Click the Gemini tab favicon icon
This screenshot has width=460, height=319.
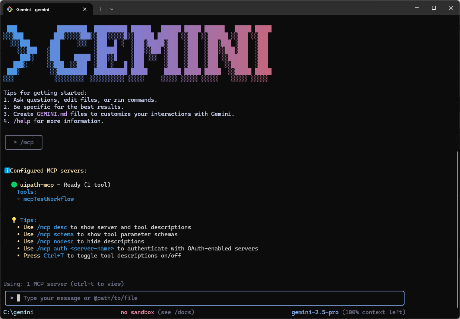click(10, 9)
